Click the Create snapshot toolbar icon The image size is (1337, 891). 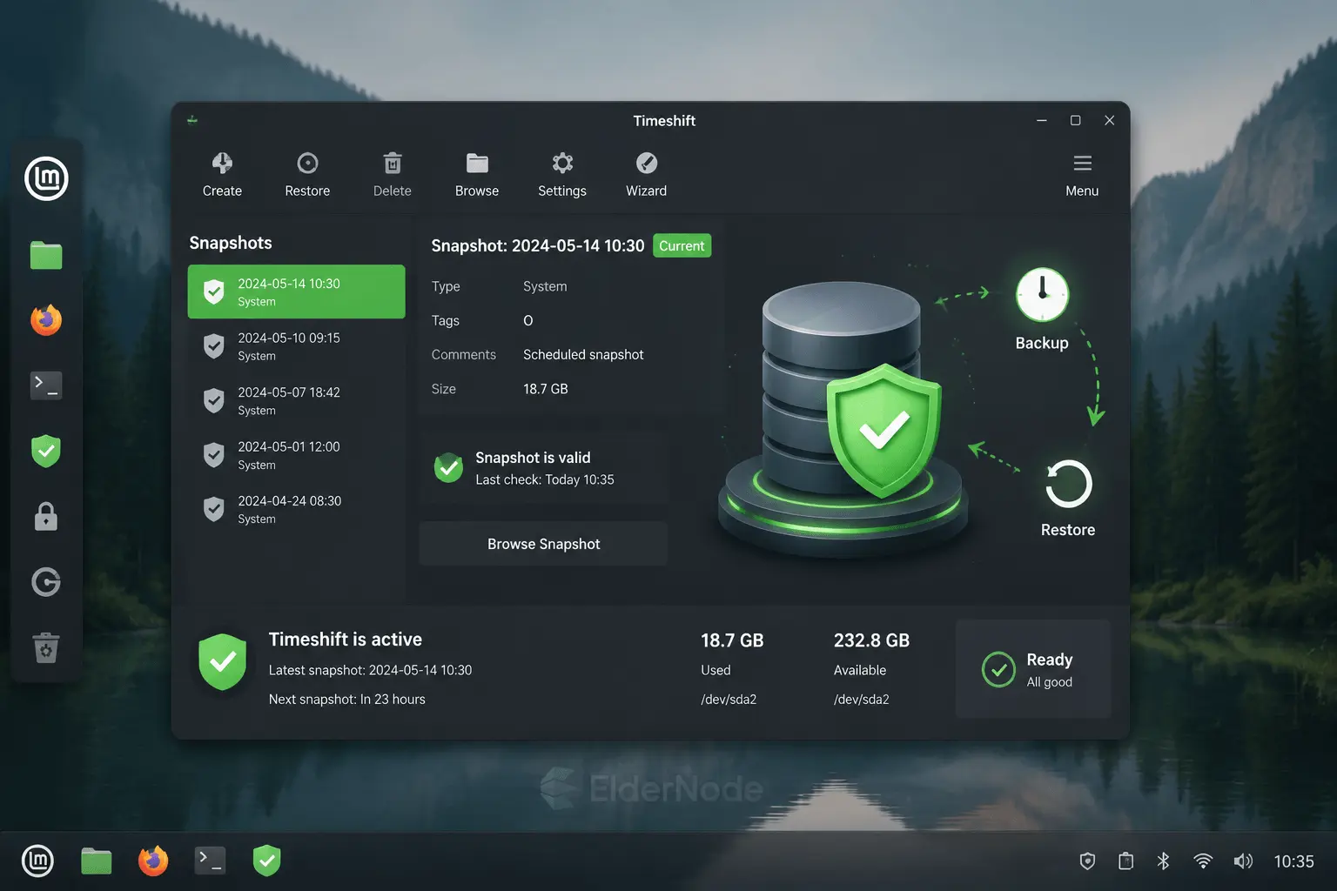coord(222,164)
